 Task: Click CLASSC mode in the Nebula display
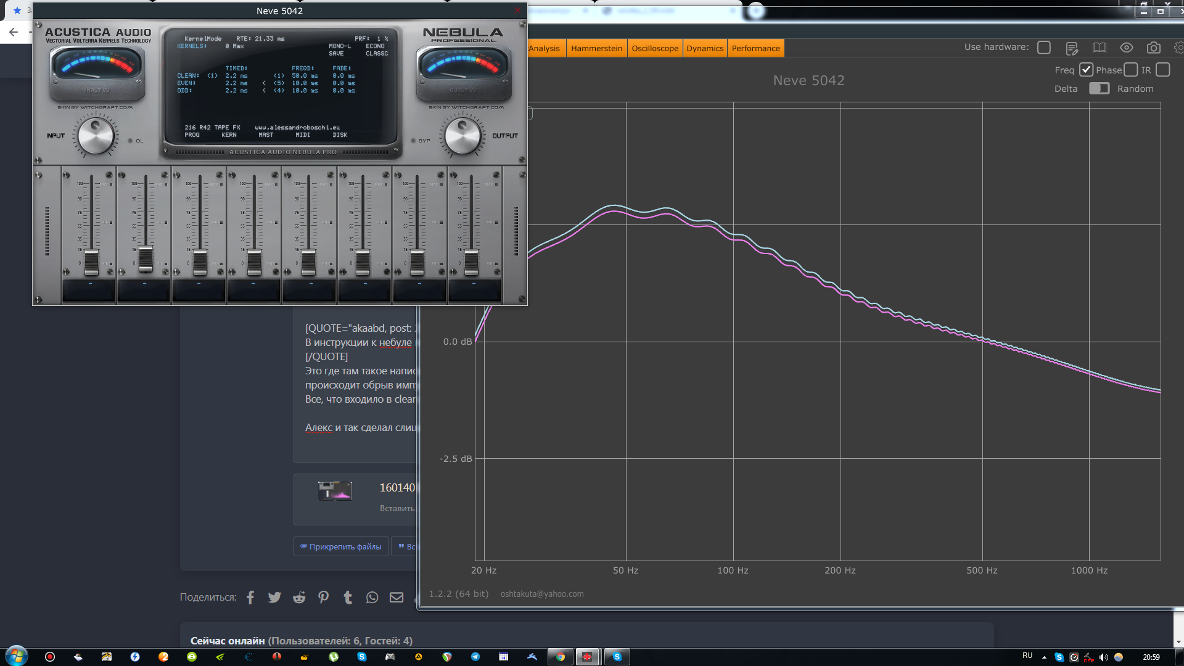[377, 54]
